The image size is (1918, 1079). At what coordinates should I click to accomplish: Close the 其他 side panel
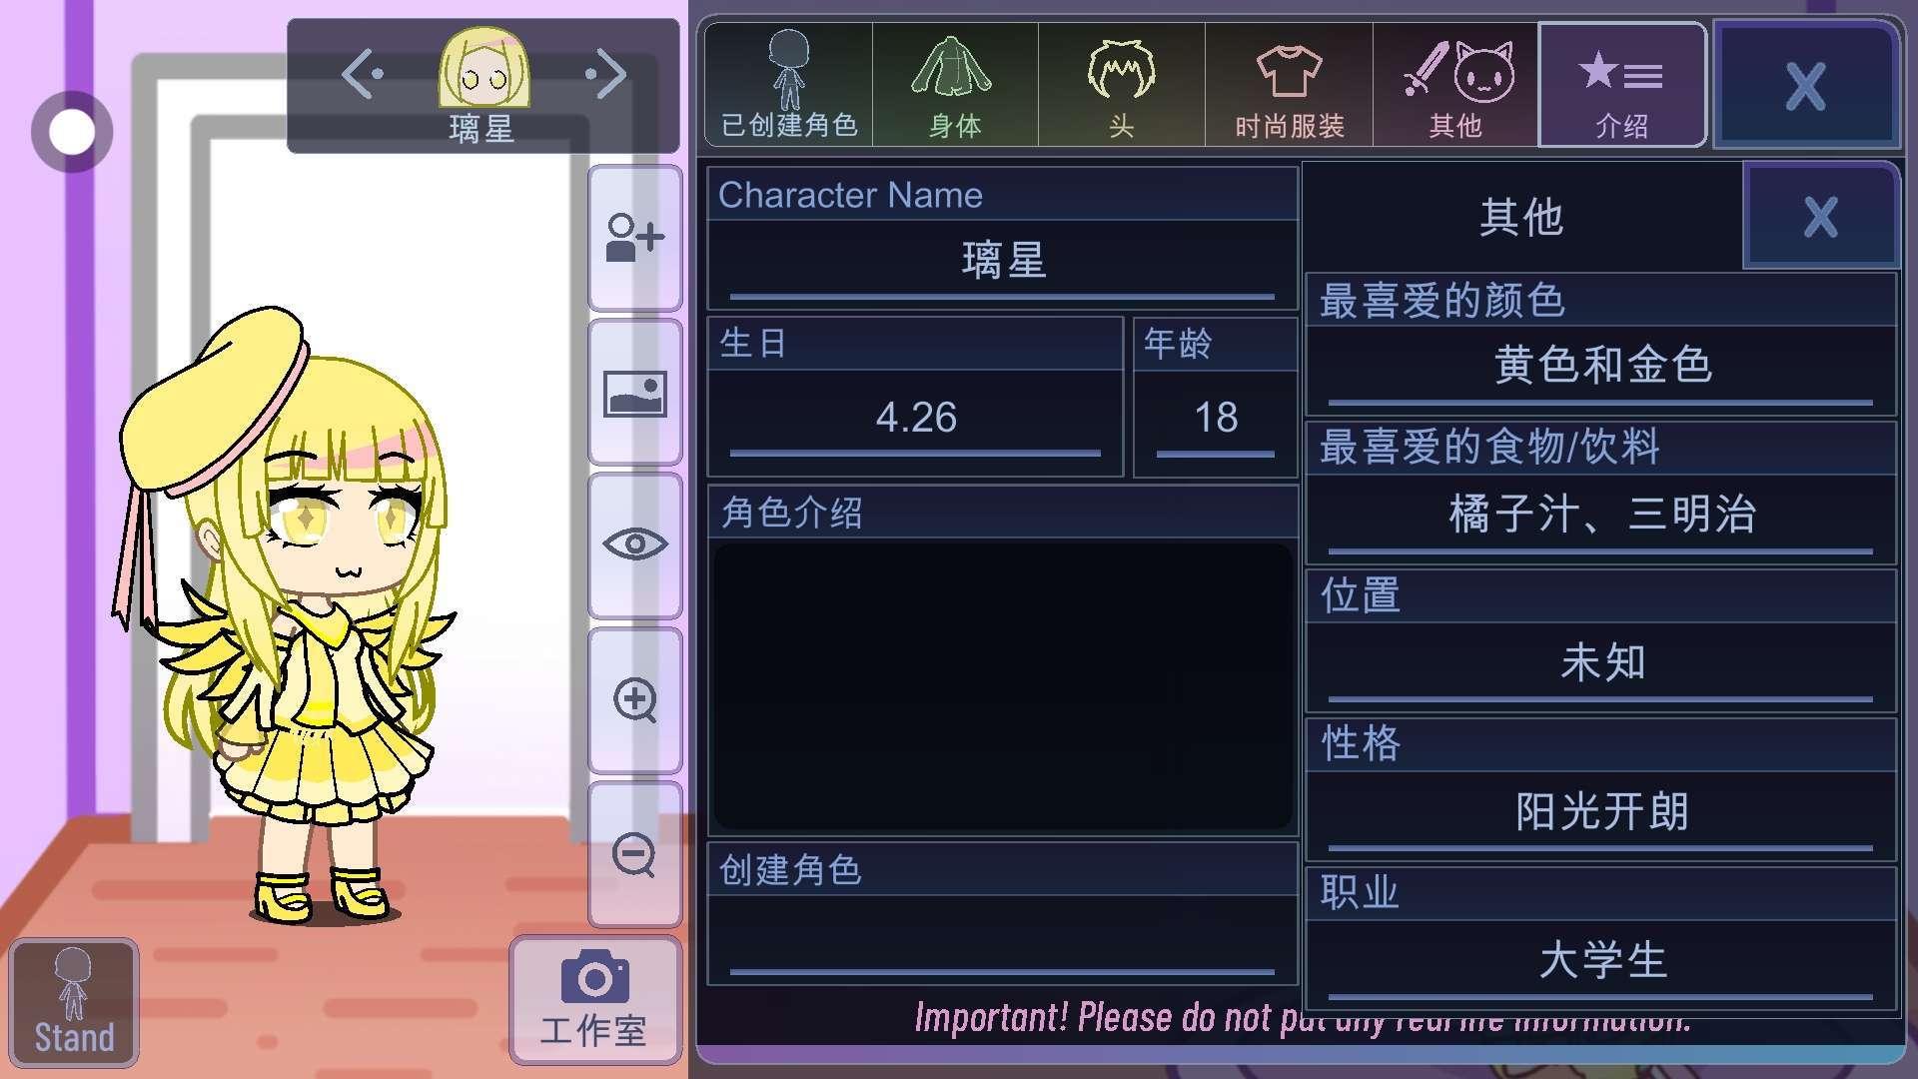tap(1820, 217)
